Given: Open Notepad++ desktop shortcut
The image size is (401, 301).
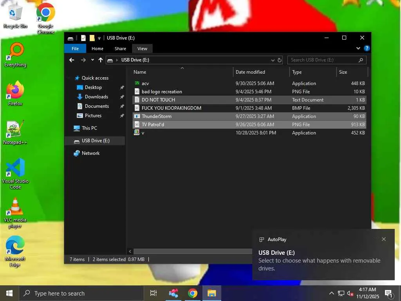Looking at the screenshot, I should [x=15, y=132].
